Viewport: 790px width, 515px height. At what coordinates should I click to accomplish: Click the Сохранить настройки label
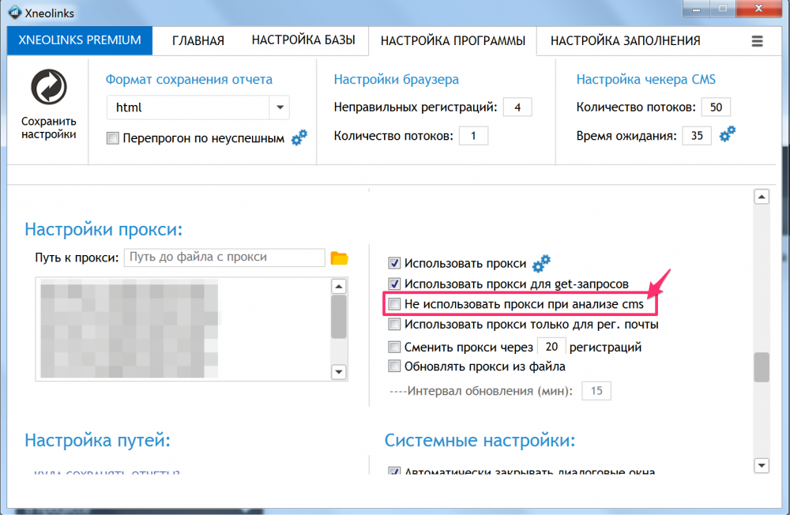coord(49,127)
